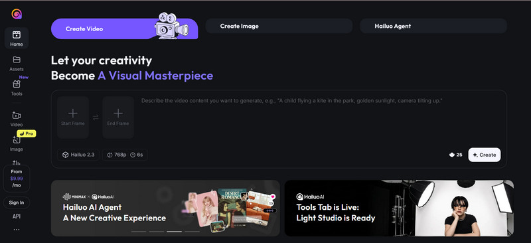Click the Hailuo logo icon
Screen dimensions: 531x243
pos(17,14)
